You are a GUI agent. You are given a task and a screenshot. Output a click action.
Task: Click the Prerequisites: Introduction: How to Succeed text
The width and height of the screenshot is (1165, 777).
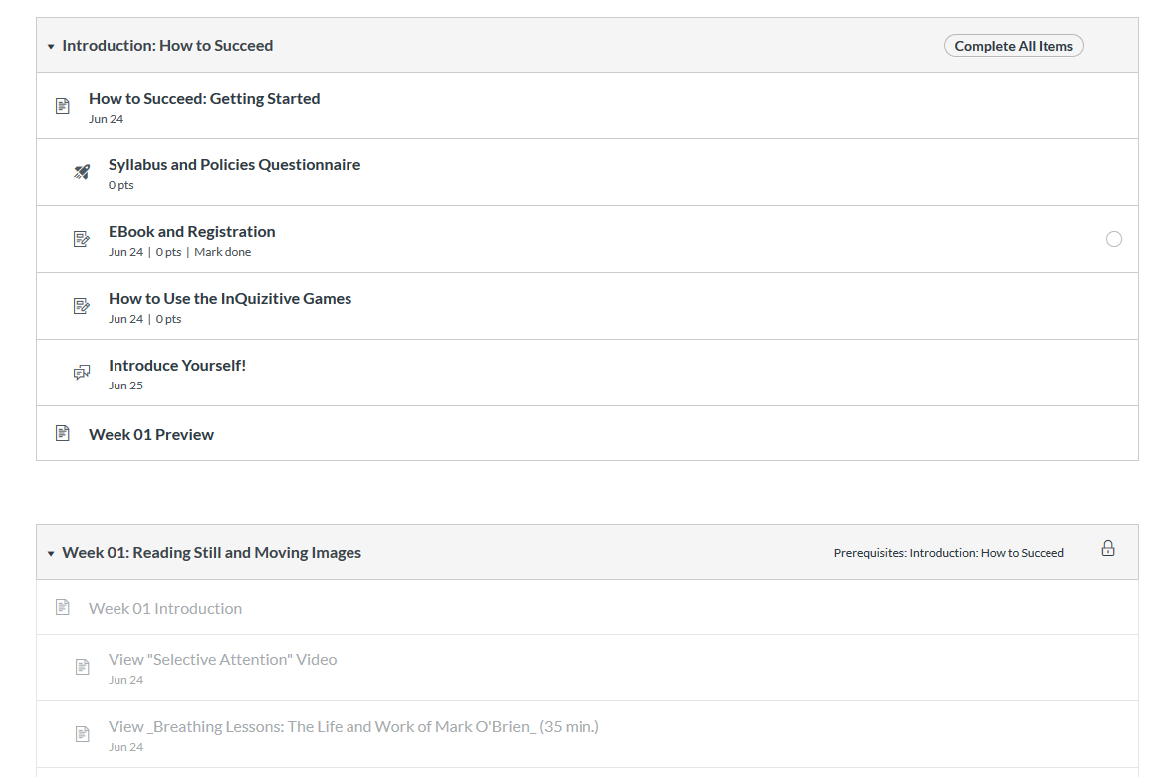coord(949,553)
